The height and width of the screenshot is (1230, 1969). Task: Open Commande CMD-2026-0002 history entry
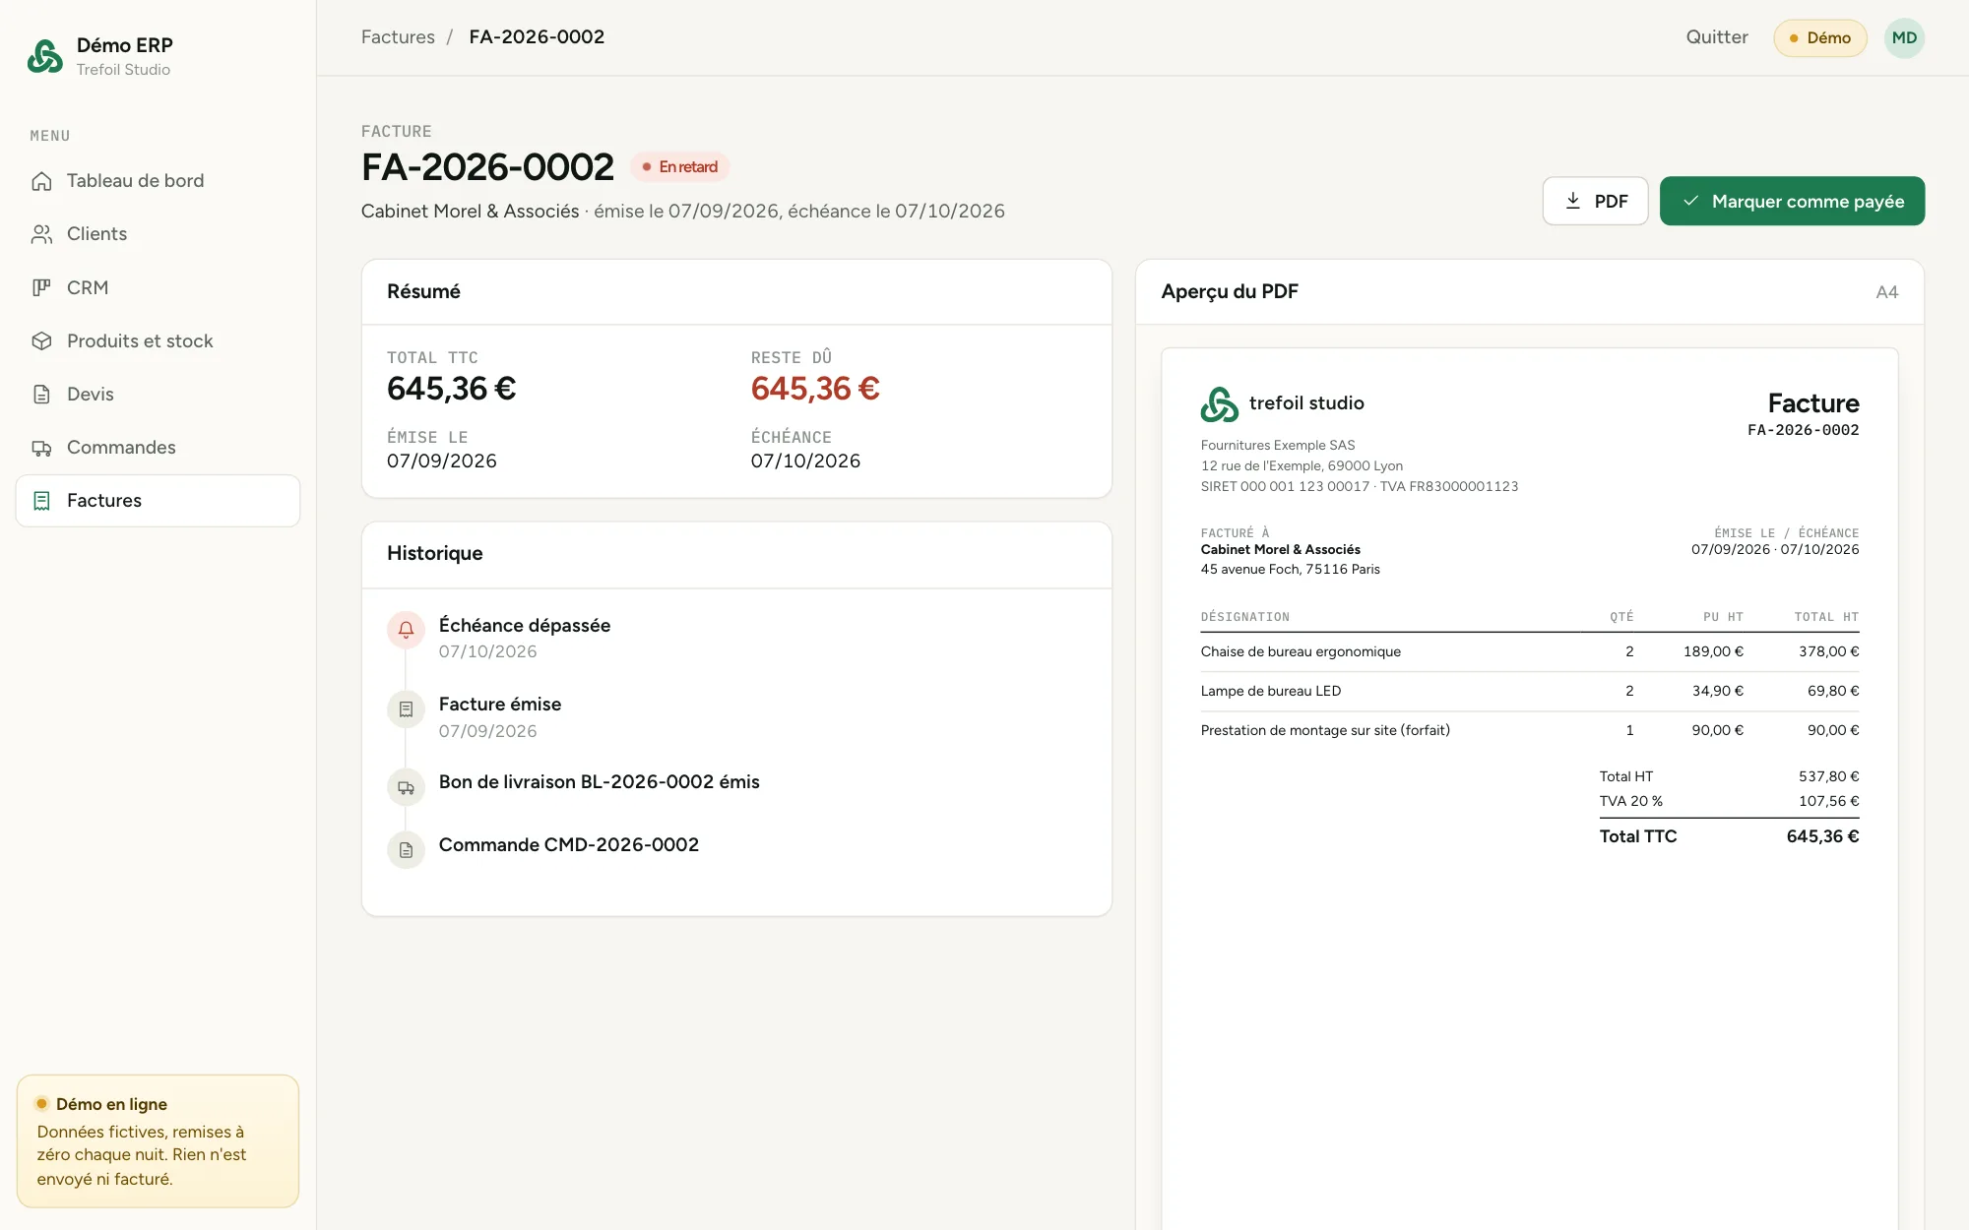569,845
